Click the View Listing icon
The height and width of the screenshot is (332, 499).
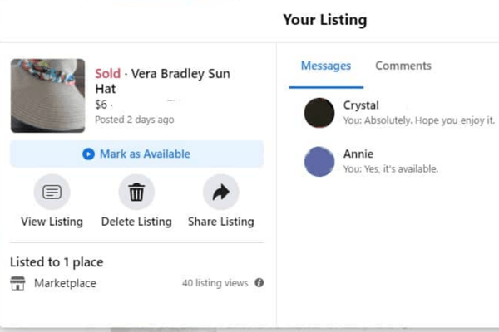click(x=52, y=192)
